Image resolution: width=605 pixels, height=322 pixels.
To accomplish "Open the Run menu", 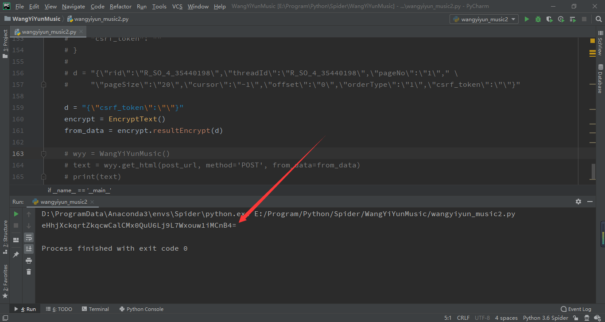I will click(142, 6).
